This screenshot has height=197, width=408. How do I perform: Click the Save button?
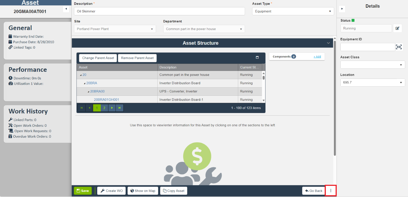click(x=83, y=191)
